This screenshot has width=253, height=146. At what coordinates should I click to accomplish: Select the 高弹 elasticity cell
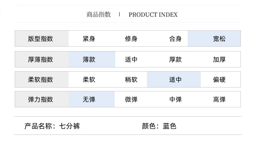(x=219, y=99)
